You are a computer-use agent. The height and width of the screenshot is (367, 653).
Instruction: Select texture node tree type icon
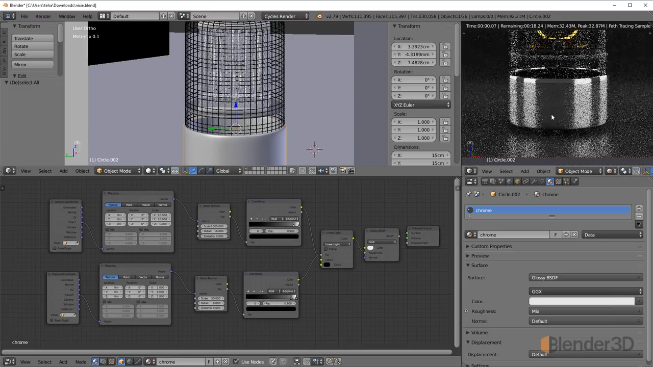(x=111, y=362)
